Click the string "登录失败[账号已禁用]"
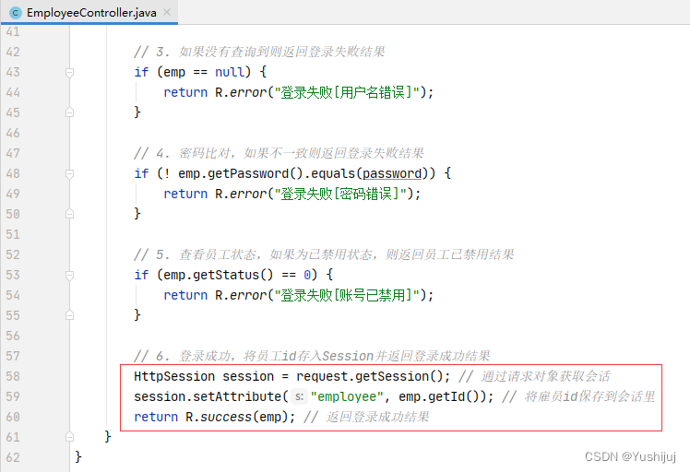Screen dimensions: 690x472 347,295
